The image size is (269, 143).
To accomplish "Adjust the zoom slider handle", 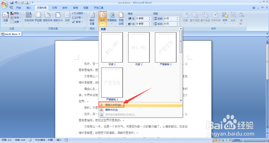I will tap(255, 140).
